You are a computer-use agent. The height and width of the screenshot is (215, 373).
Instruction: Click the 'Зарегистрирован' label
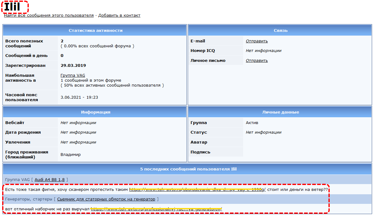pos(25,65)
